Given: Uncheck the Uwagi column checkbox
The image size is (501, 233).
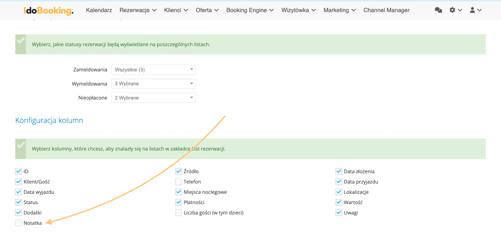Looking at the screenshot, I should click(x=339, y=213).
